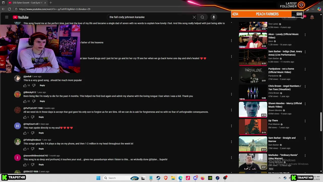
Task: Click the browser address bar URL
Action: tap(55, 9)
